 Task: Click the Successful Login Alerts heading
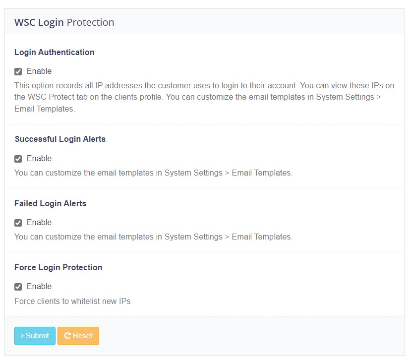coord(60,139)
